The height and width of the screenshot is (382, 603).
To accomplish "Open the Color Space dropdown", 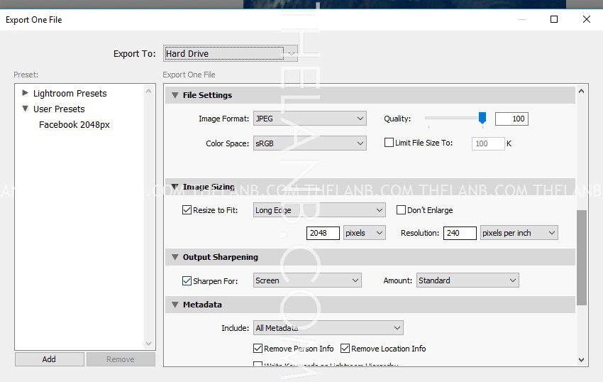I will click(x=309, y=143).
